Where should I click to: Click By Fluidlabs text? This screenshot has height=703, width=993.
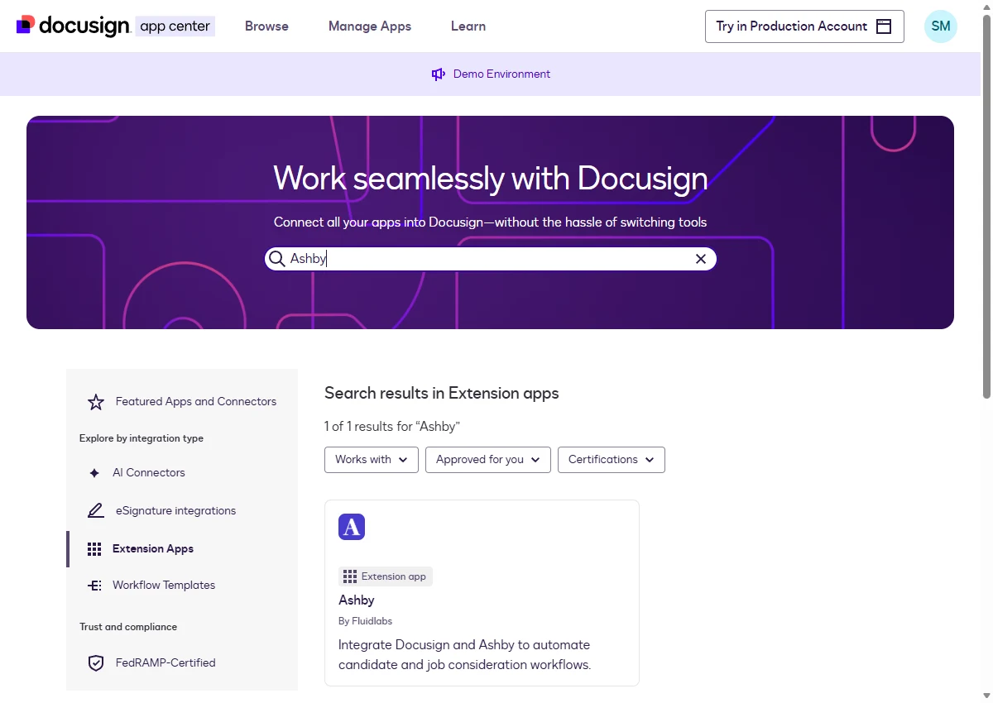tap(365, 621)
